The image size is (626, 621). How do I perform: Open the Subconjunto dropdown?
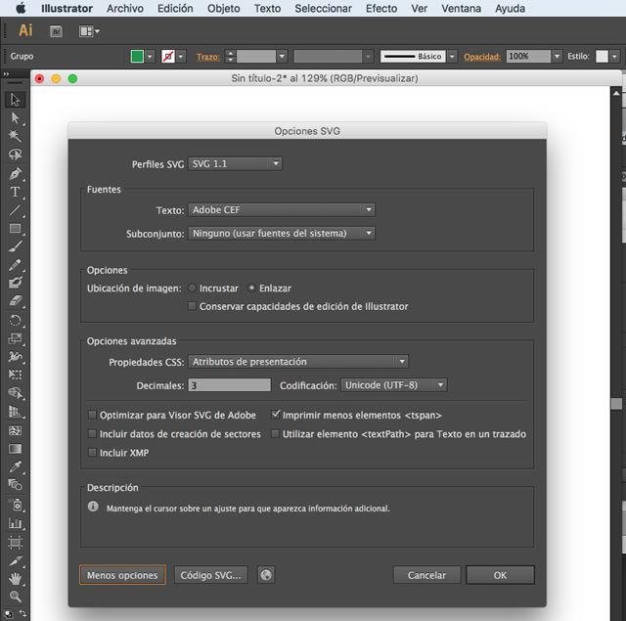282,233
